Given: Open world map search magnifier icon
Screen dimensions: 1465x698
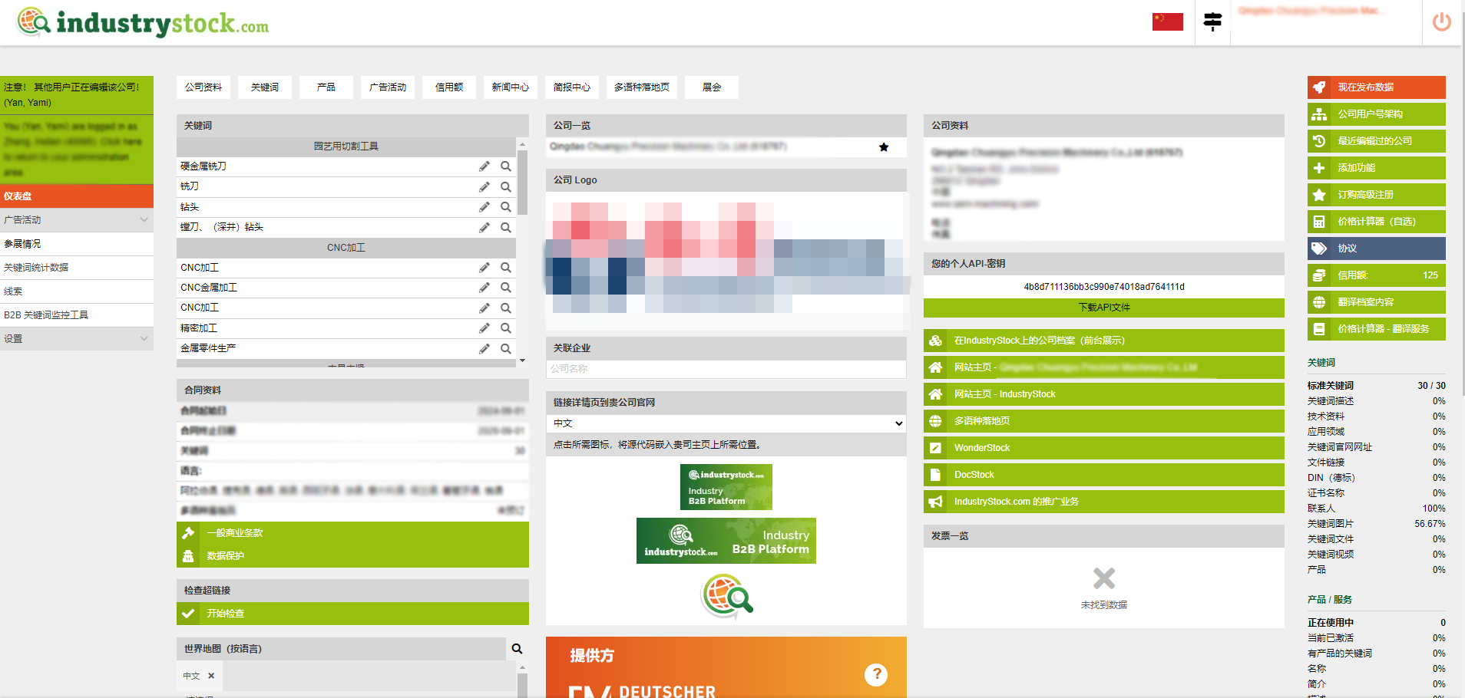Looking at the screenshot, I should click(517, 649).
